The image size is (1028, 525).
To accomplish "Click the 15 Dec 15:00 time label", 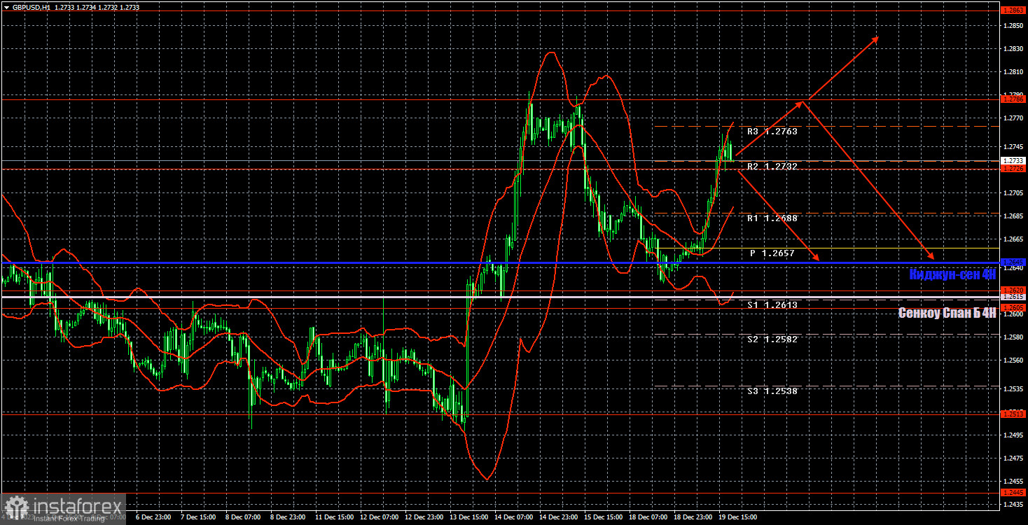I will pyautogui.click(x=603, y=517).
